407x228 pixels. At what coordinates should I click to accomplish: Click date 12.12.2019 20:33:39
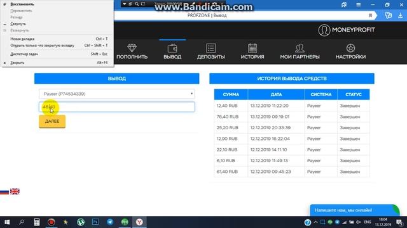coord(270,128)
